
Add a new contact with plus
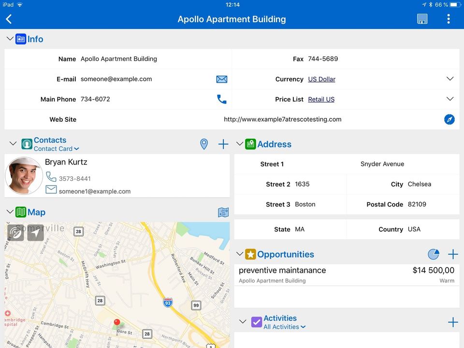pyautogui.click(x=223, y=144)
